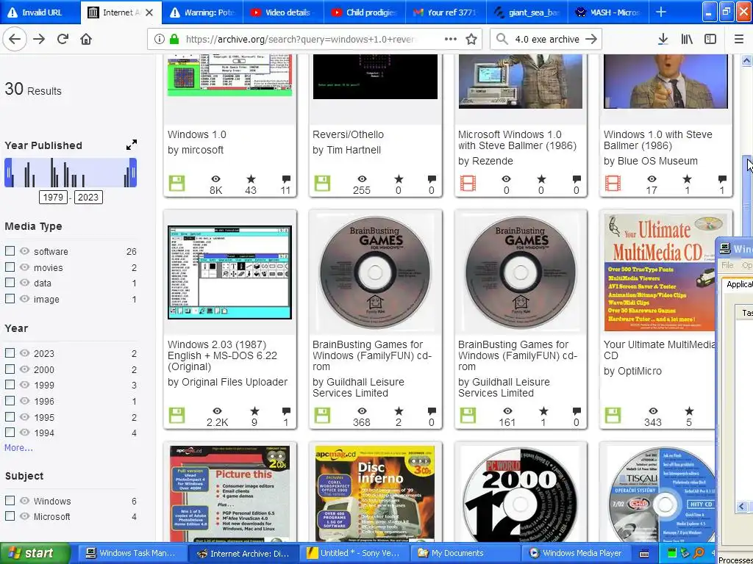
Task: Check the image media type box
Action: (10, 298)
